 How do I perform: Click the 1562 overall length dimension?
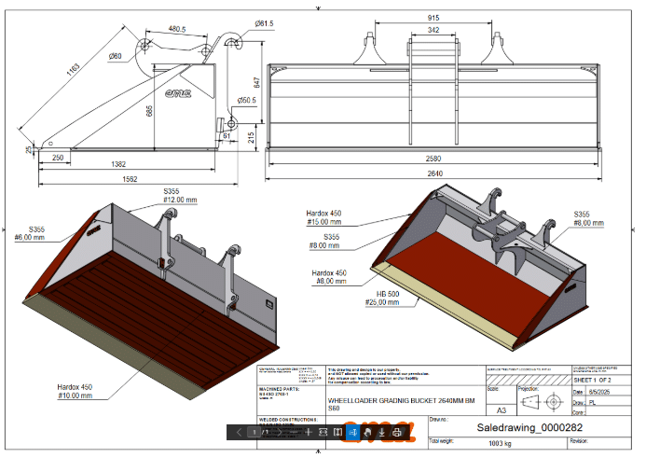point(130,179)
